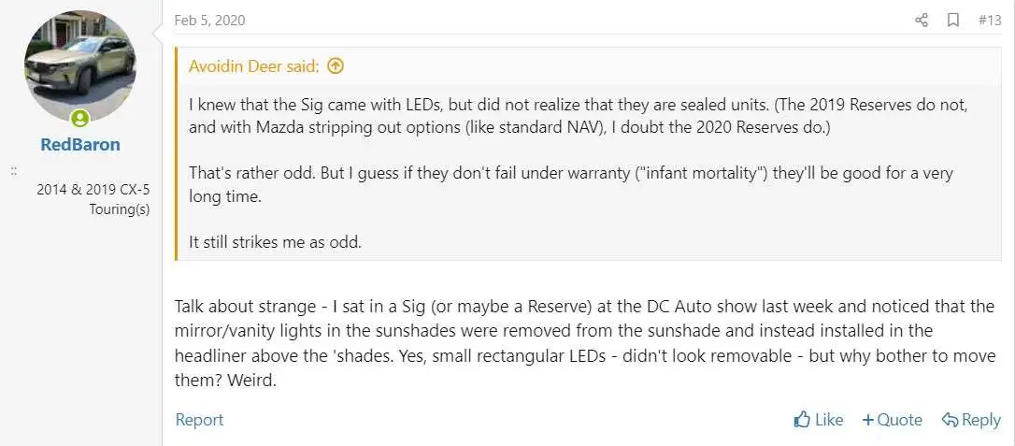Click the Reply arrow icon
The height and width of the screenshot is (446, 1015).
950,420
